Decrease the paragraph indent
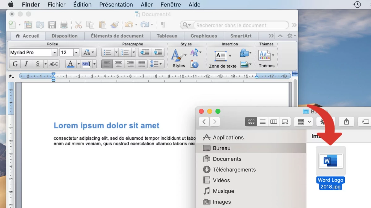The width and height of the screenshot is (371, 208). tap(144, 52)
